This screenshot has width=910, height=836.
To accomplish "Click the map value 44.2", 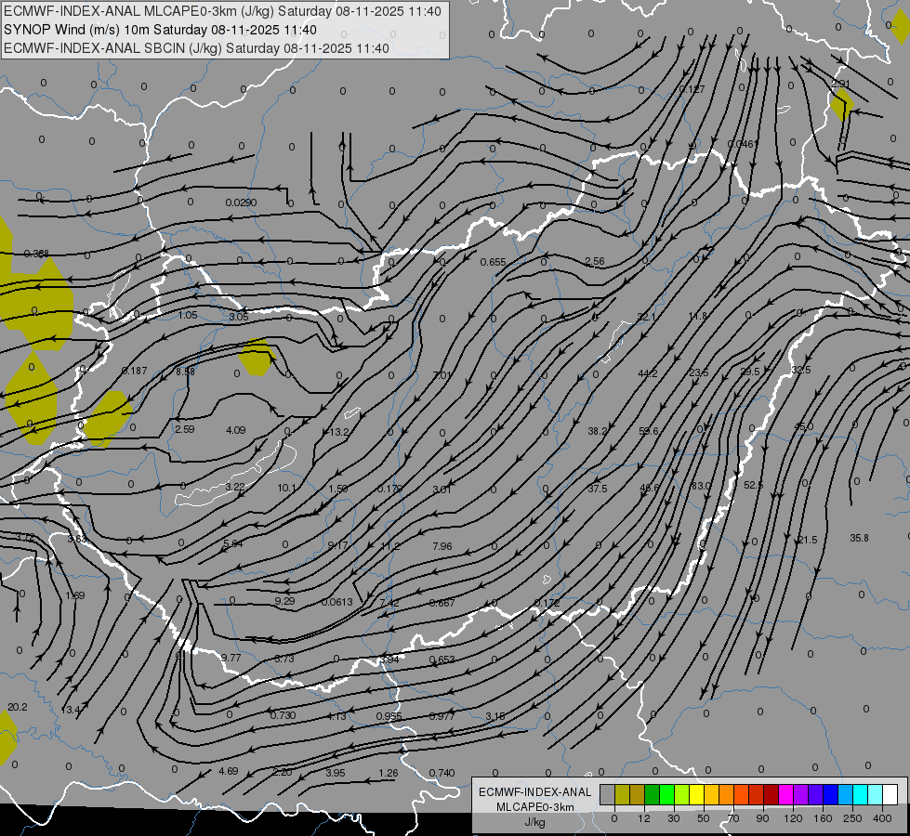I will [x=648, y=373].
